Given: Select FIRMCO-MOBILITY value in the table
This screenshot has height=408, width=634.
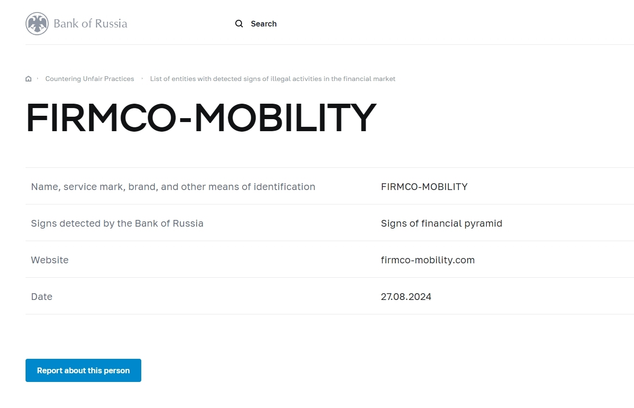Looking at the screenshot, I should (424, 187).
